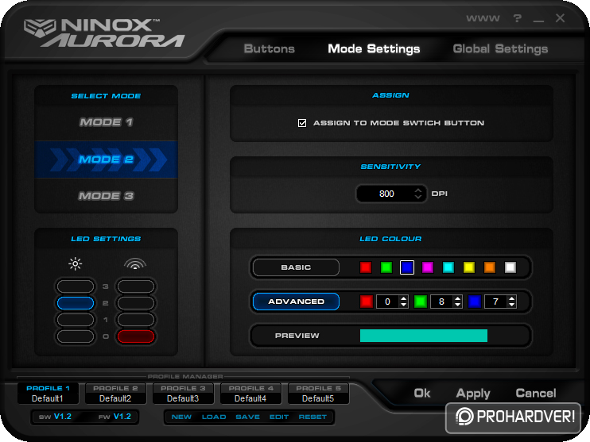The height and width of the screenshot is (442, 590).
Task: Select Profile 1 Default1
Action: (x=48, y=394)
